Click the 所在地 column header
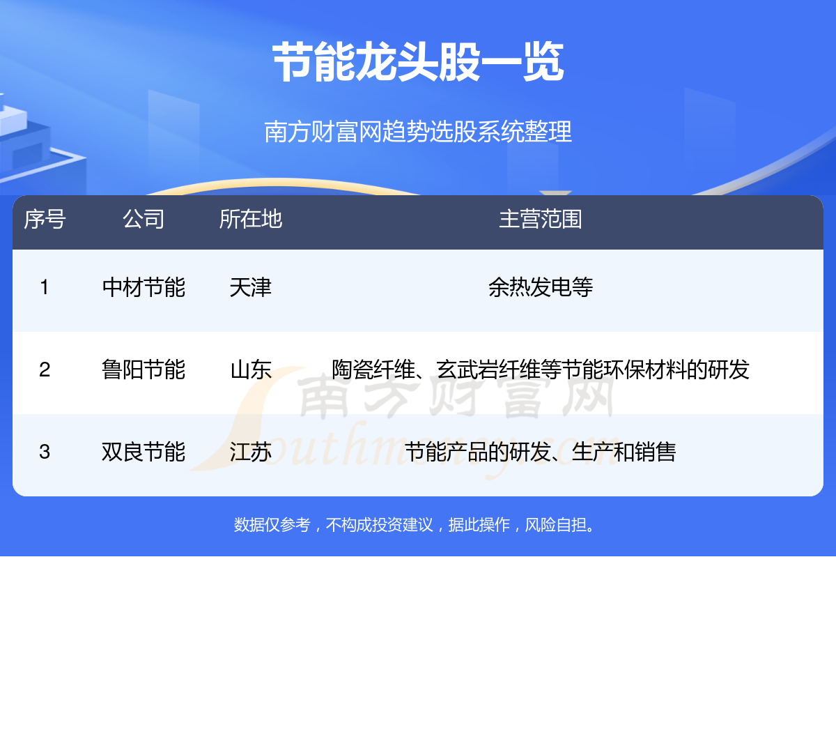 click(251, 219)
